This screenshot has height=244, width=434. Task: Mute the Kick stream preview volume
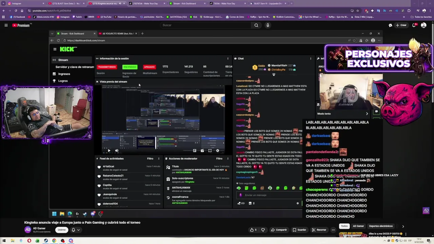tap(117, 150)
